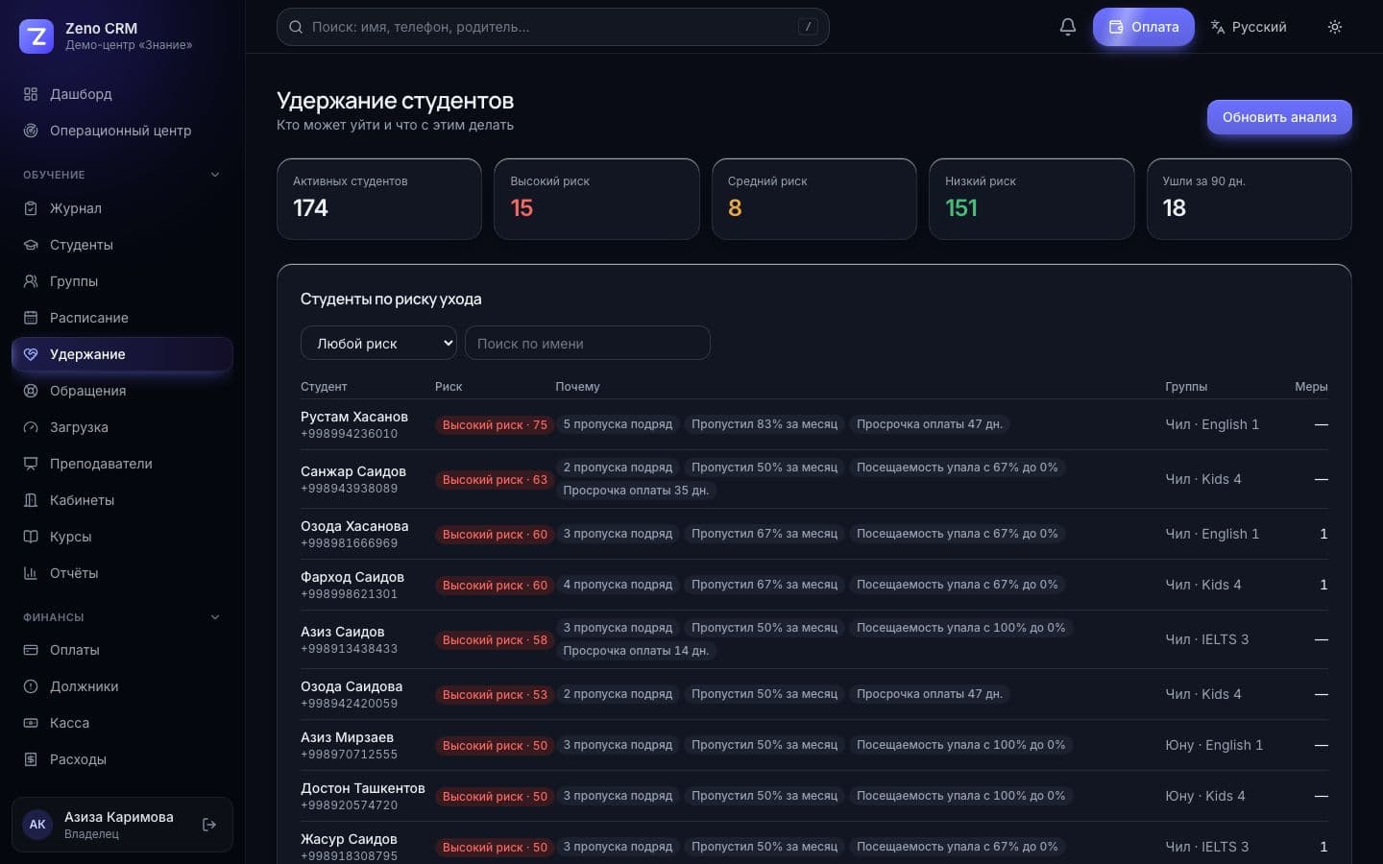Click the Высокий риск · 58 badge
This screenshot has height=864, width=1383.
click(495, 640)
